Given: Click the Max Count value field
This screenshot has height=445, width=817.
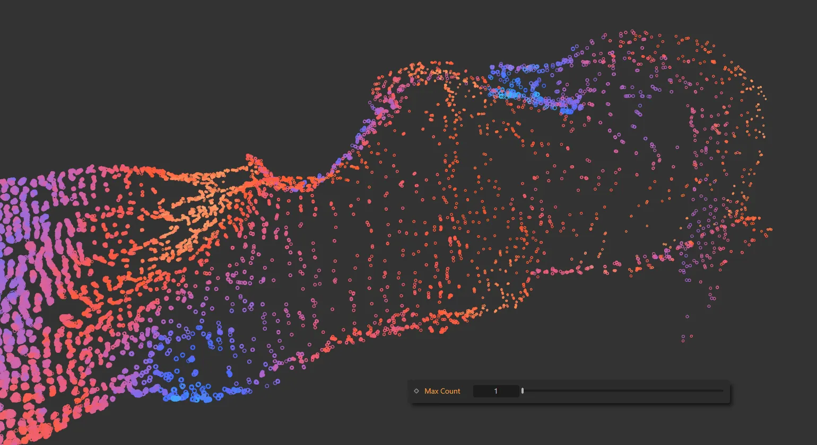Looking at the screenshot, I should tap(496, 391).
